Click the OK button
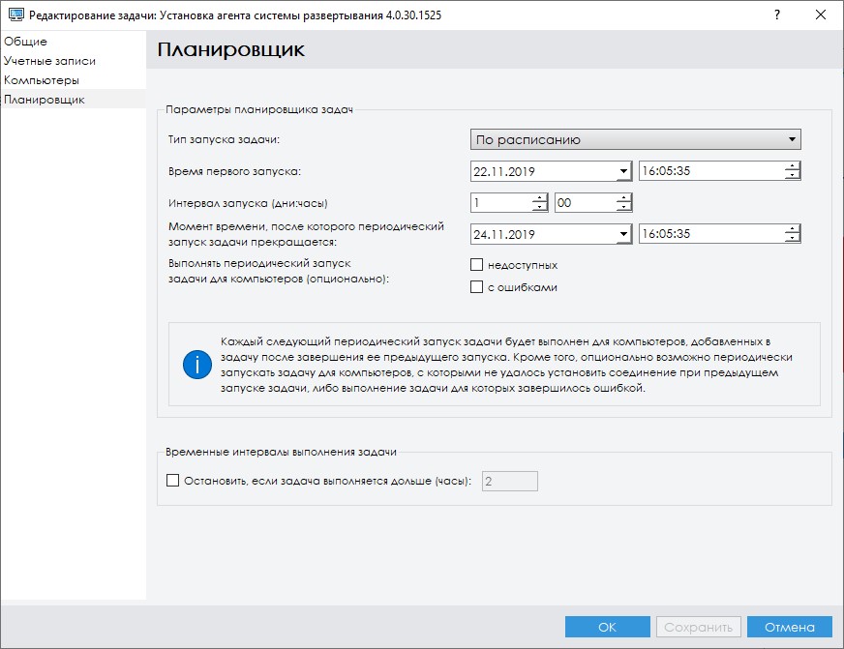 click(607, 627)
